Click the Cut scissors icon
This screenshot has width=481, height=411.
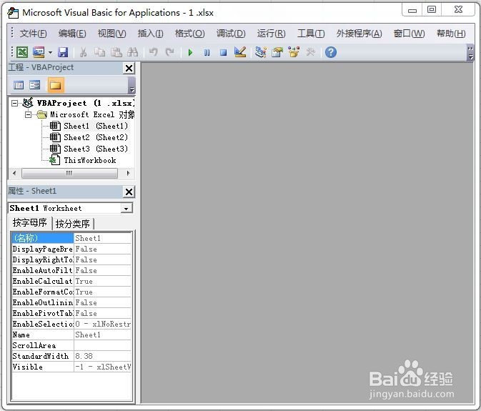click(x=83, y=52)
